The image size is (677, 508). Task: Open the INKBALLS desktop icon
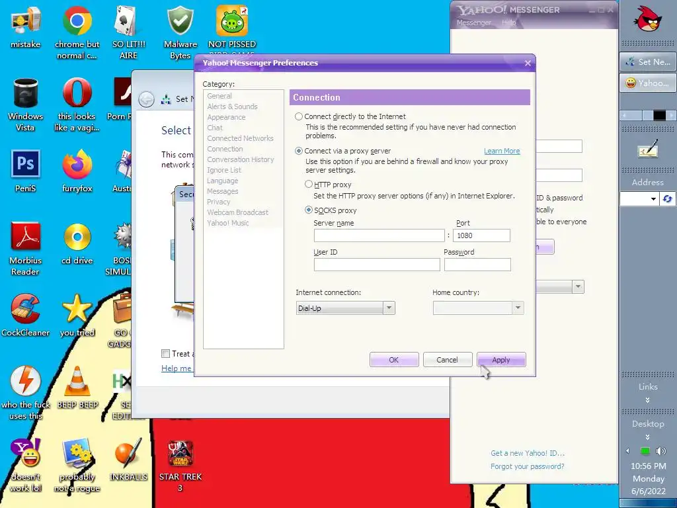click(128, 452)
